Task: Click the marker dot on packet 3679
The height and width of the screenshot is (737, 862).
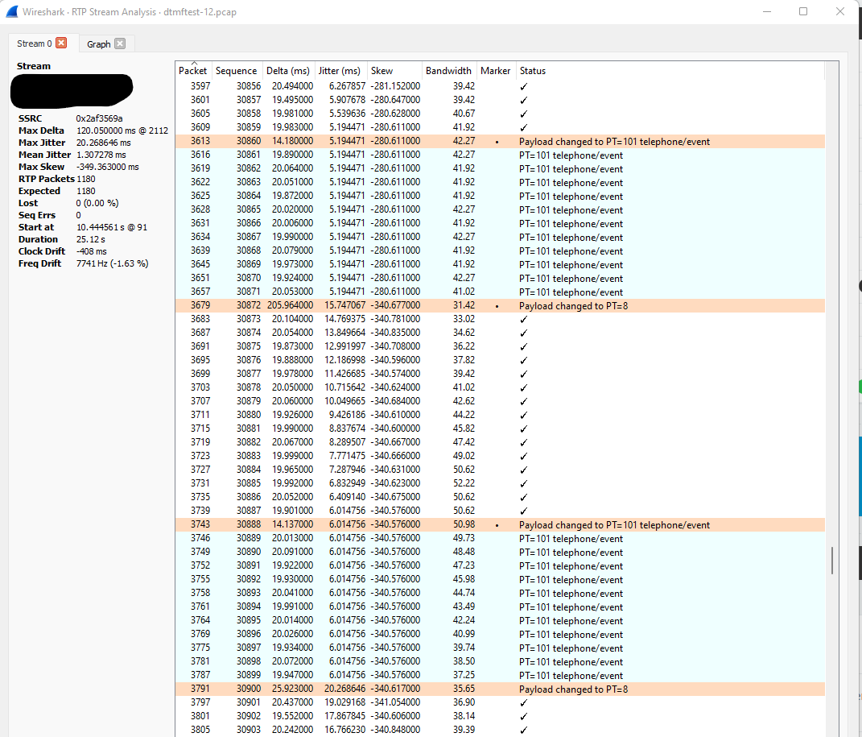Action: pos(496,305)
